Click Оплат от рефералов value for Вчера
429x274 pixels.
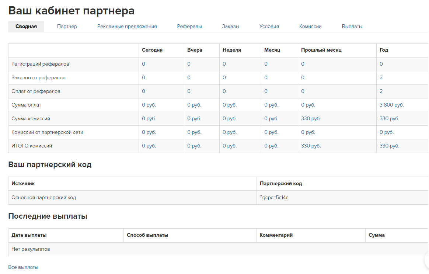189,91
